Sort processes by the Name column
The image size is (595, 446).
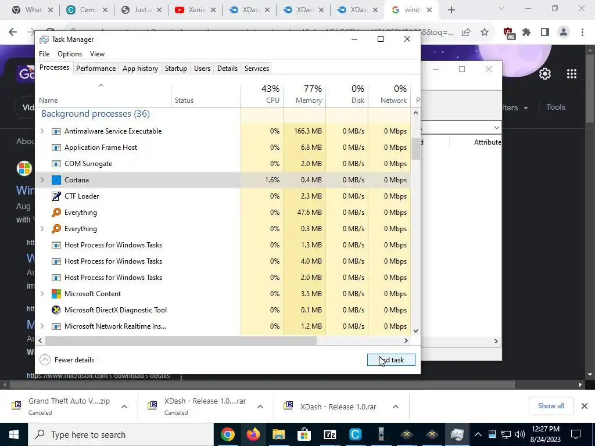103,94
